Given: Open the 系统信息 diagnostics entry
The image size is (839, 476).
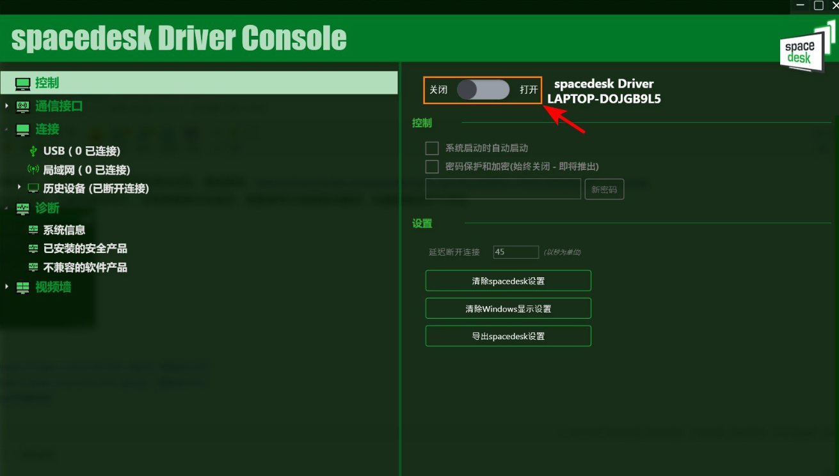Looking at the screenshot, I should [x=64, y=230].
